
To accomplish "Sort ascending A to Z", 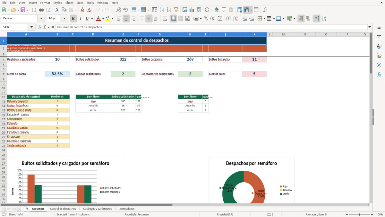I will pyautogui.click(x=162, y=10).
